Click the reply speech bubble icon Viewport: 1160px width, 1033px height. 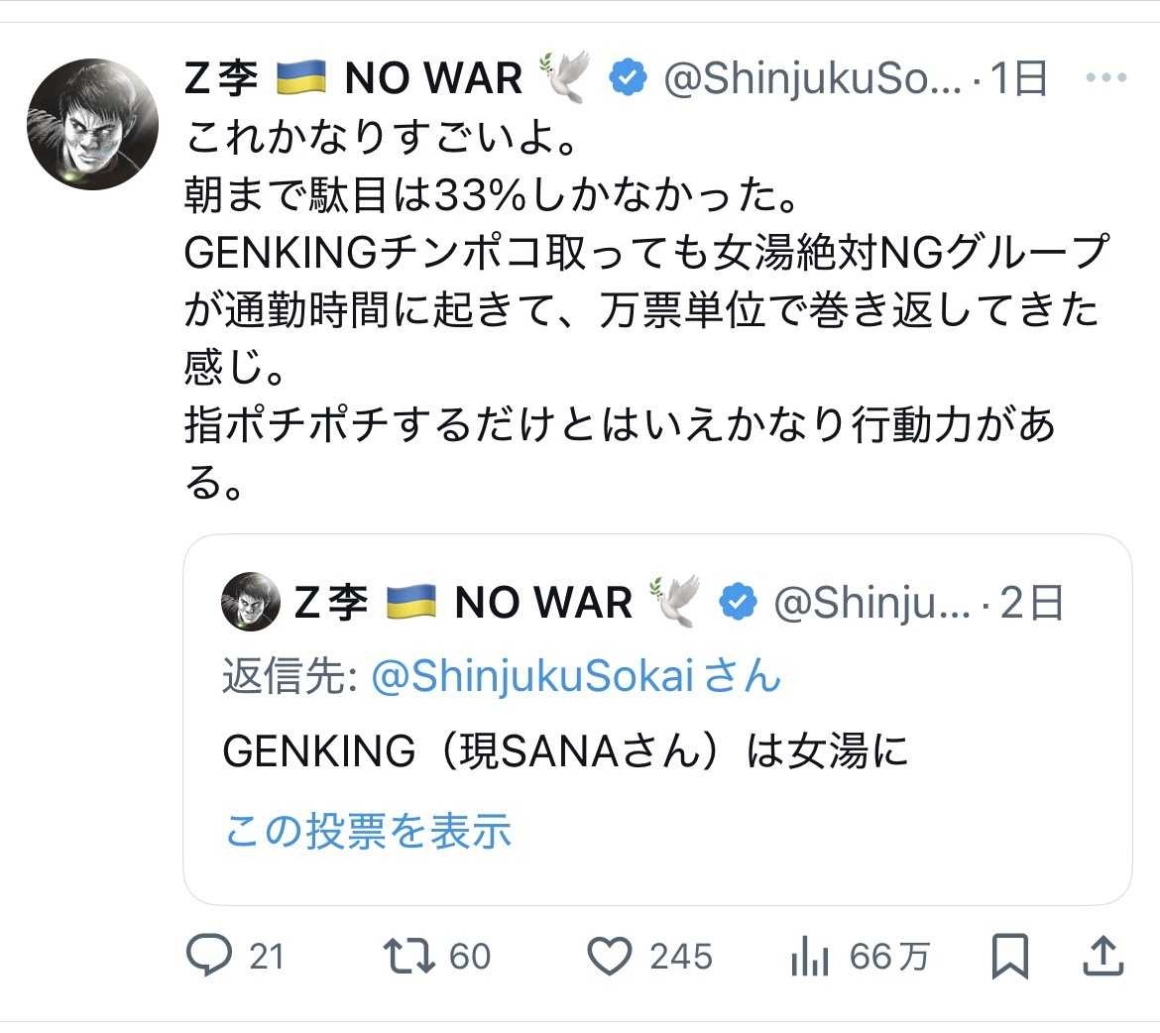[209, 956]
